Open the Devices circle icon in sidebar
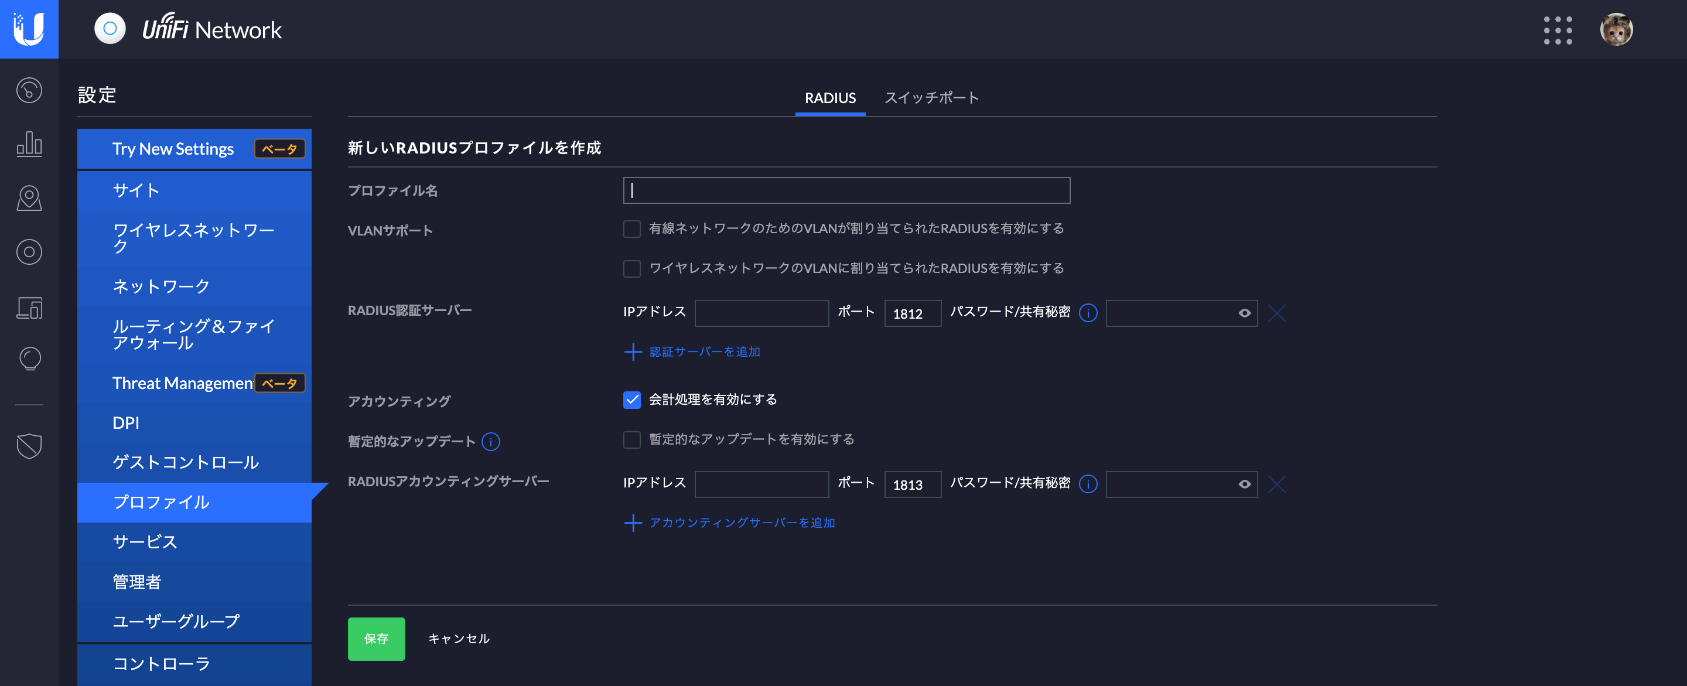This screenshot has width=1687, height=686. pos(29,252)
